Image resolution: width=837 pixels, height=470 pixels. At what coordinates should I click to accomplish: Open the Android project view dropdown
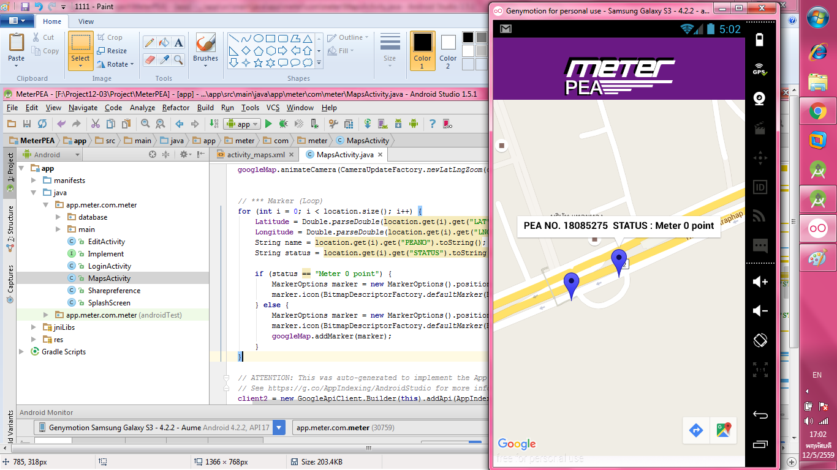coord(51,155)
